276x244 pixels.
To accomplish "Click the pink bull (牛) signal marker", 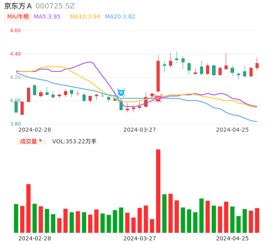I will 158,98.
